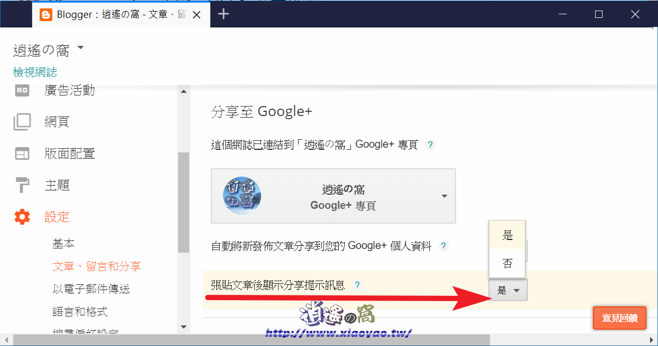The width and height of the screenshot is (658, 346).
Task: Click the horizontal scrollbar left arrow
Action: (6, 340)
